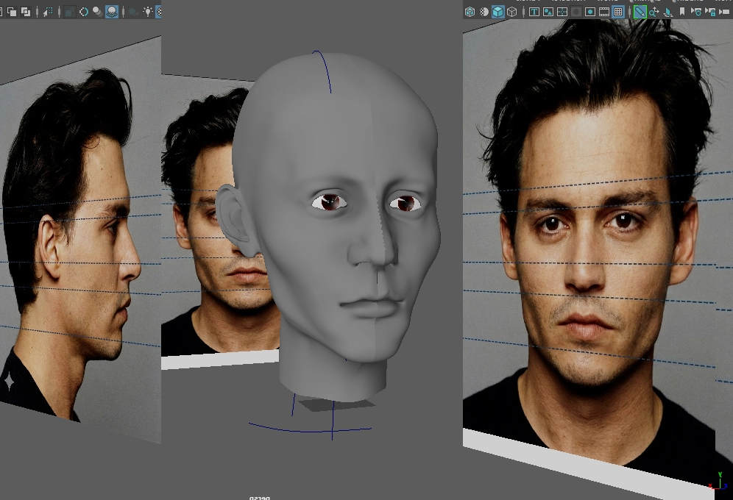This screenshot has height=500, width=733.
Task: Click the 2D pan/zoom magnifier icon
Action: [654, 12]
